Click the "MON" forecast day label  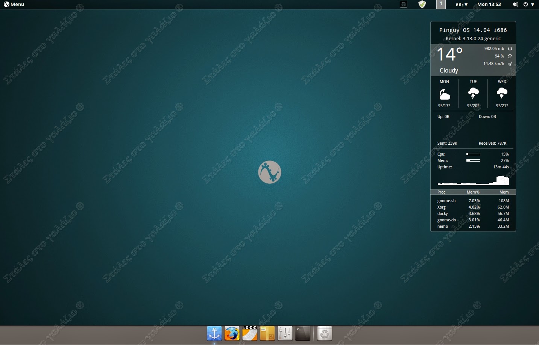click(x=444, y=82)
